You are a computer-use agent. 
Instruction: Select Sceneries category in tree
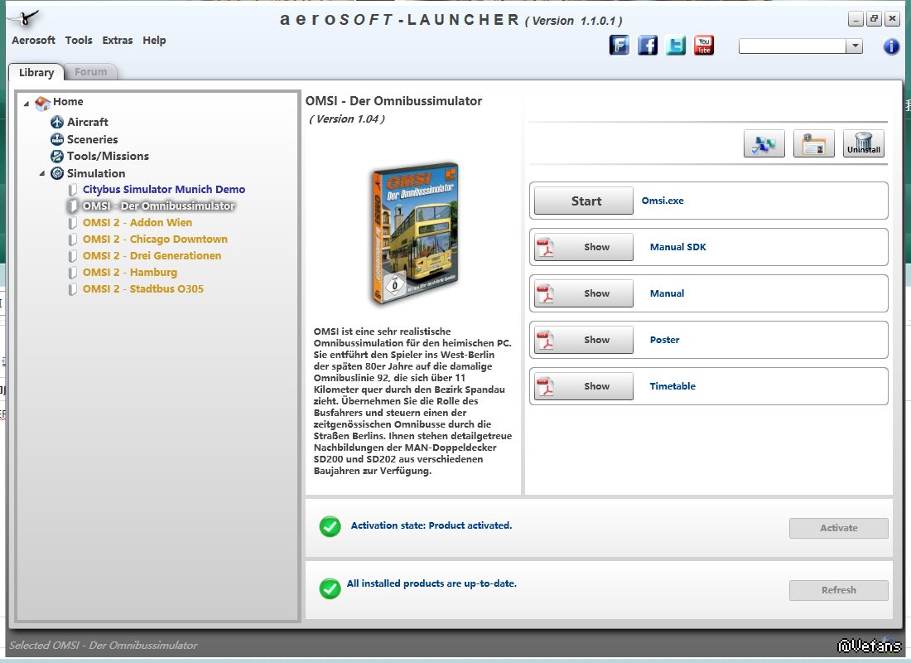tap(93, 139)
